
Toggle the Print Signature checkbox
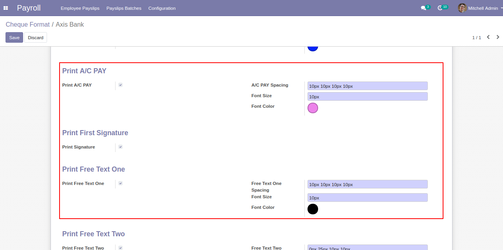coord(121,147)
